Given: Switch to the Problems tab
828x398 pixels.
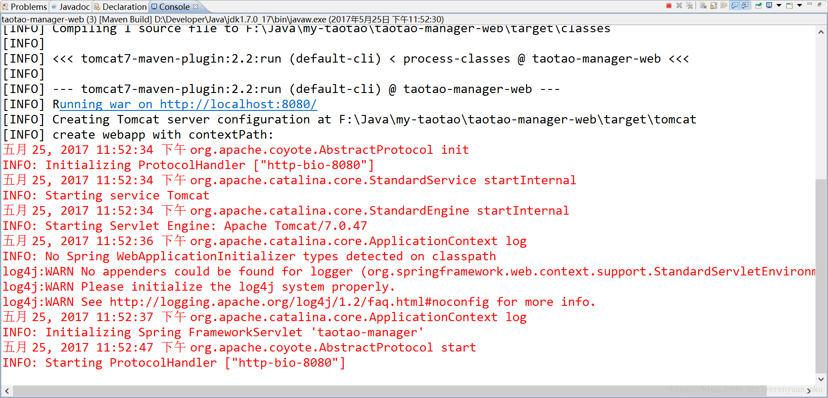Looking at the screenshot, I should tap(24, 7).
